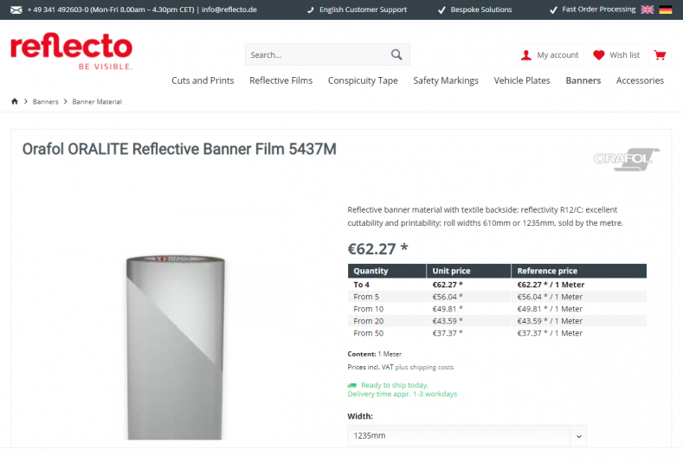Go to home via breadcrumb house icon
Image resolution: width=683 pixels, height=462 pixels.
tap(15, 101)
